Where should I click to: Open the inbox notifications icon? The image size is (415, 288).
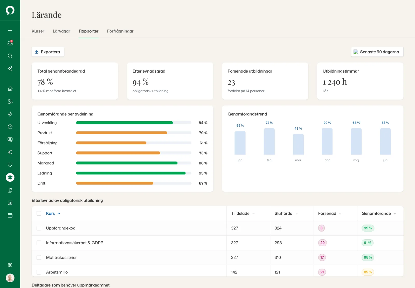10,43
